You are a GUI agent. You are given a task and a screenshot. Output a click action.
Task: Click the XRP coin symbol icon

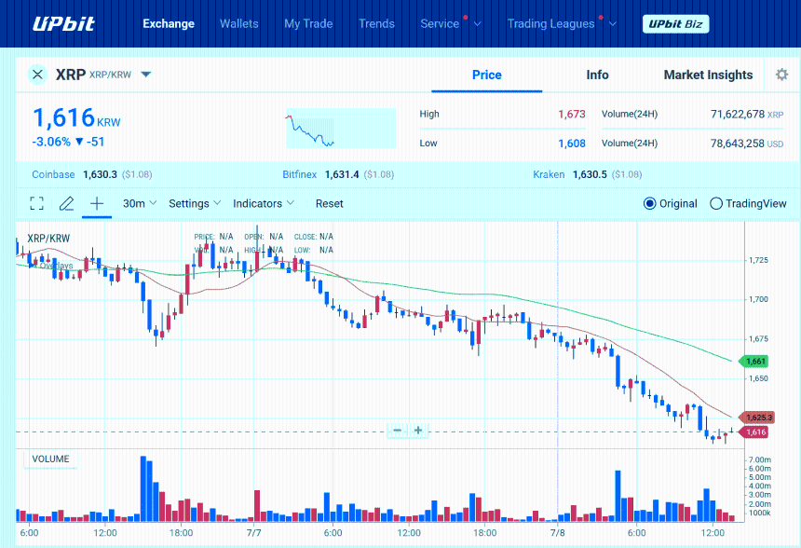tap(37, 75)
